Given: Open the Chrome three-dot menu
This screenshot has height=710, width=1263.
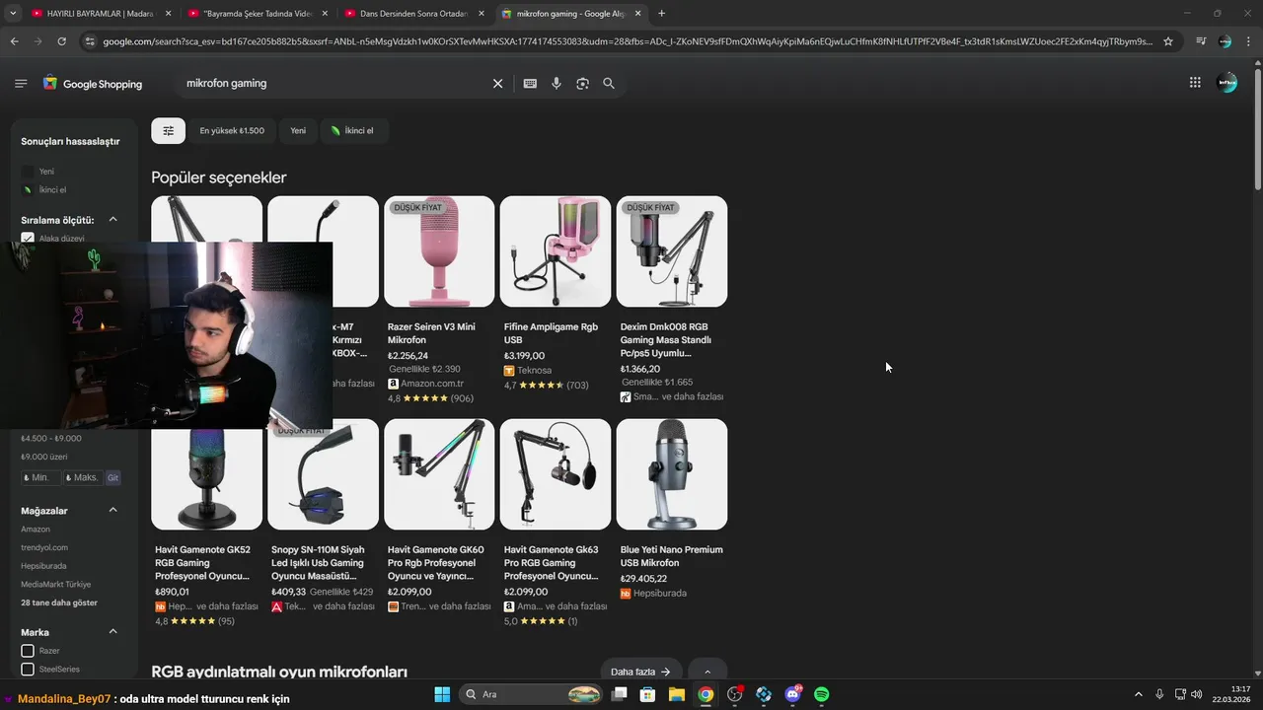Looking at the screenshot, I should pyautogui.click(x=1248, y=41).
